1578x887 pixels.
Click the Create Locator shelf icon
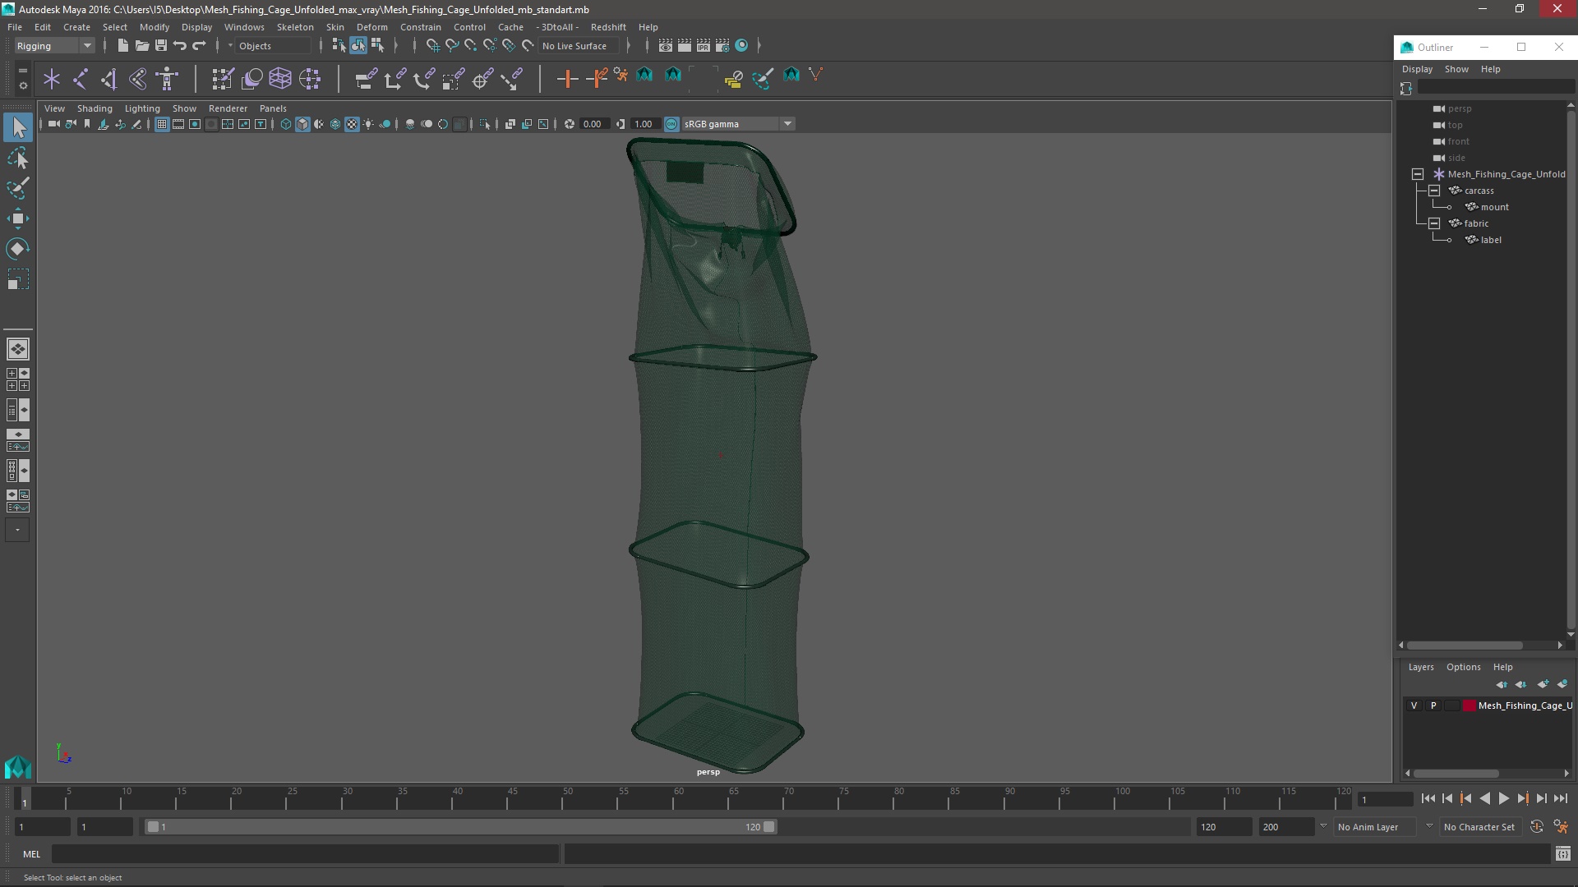(x=52, y=79)
